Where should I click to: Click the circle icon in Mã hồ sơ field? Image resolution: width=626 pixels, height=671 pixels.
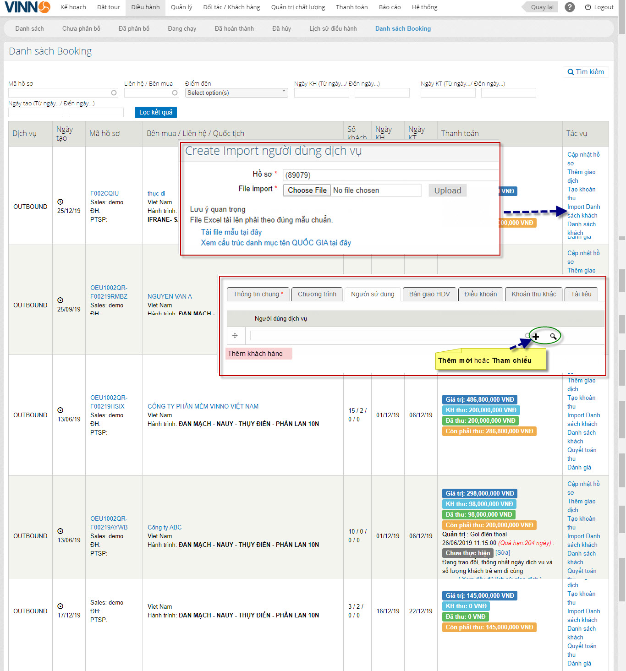click(x=114, y=93)
